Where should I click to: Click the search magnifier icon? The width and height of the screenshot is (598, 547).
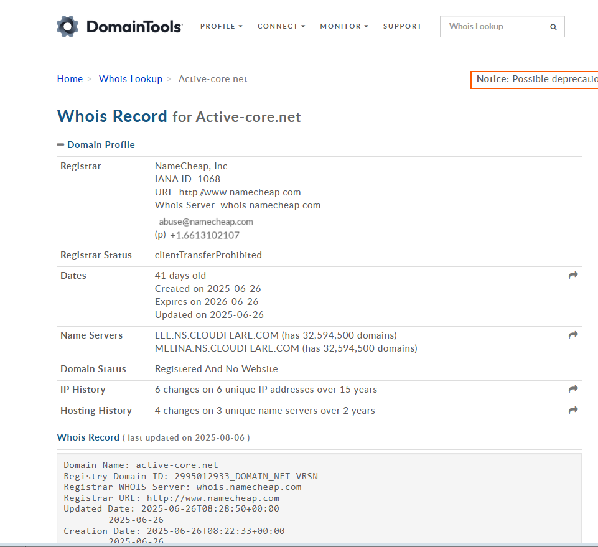point(553,27)
